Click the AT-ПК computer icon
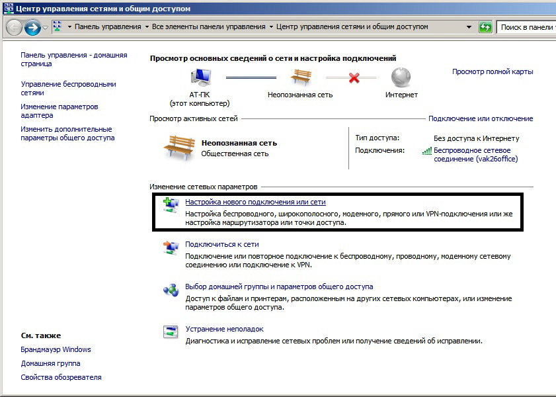The height and width of the screenshot is (397, 556). click(200, 77)
